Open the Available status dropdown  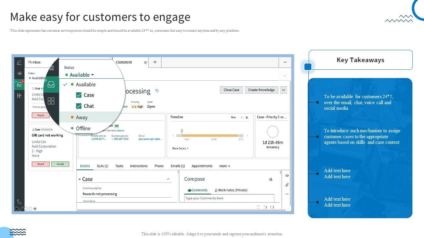81,75
